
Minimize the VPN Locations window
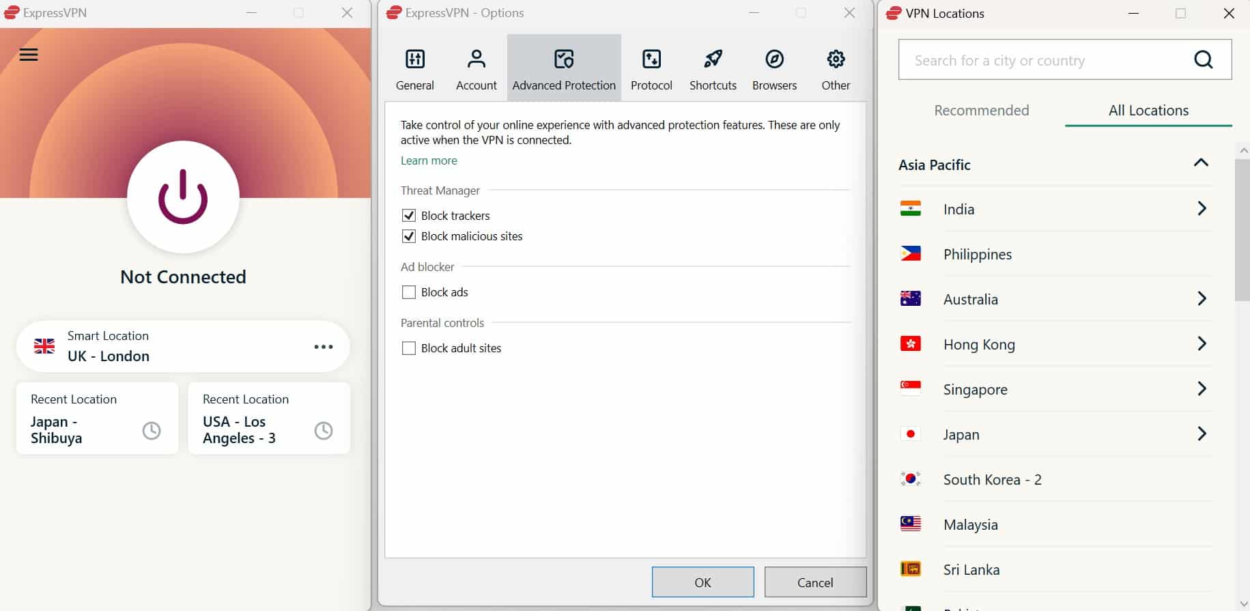tap(1133, 13)
